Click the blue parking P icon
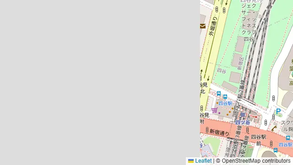Image resolution: width=293 pixels, height=165 pixels. (278, 111)
